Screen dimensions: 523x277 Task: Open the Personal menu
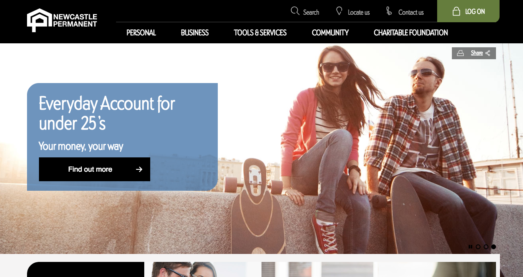141,33
